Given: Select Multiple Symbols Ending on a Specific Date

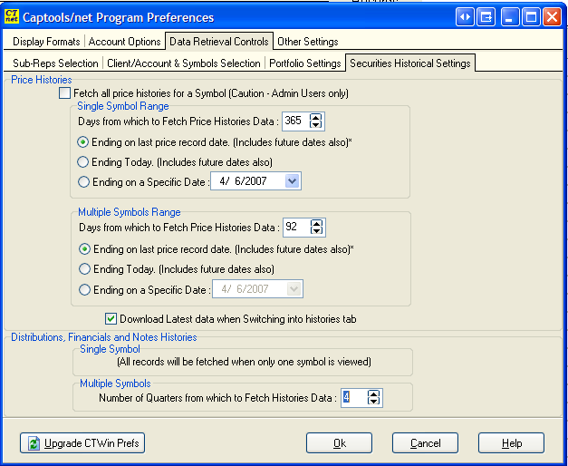Looking at the screenshot, I should point(84,290).
